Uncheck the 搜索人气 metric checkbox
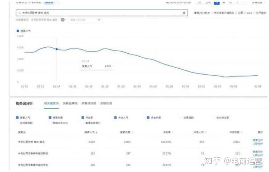This screenshot has width=269, height=172. tap(18, 118)
